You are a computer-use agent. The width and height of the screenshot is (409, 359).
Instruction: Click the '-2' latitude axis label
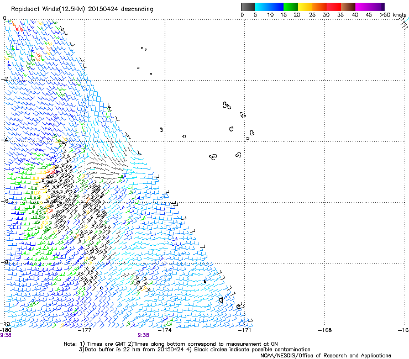tap(4, 79)
